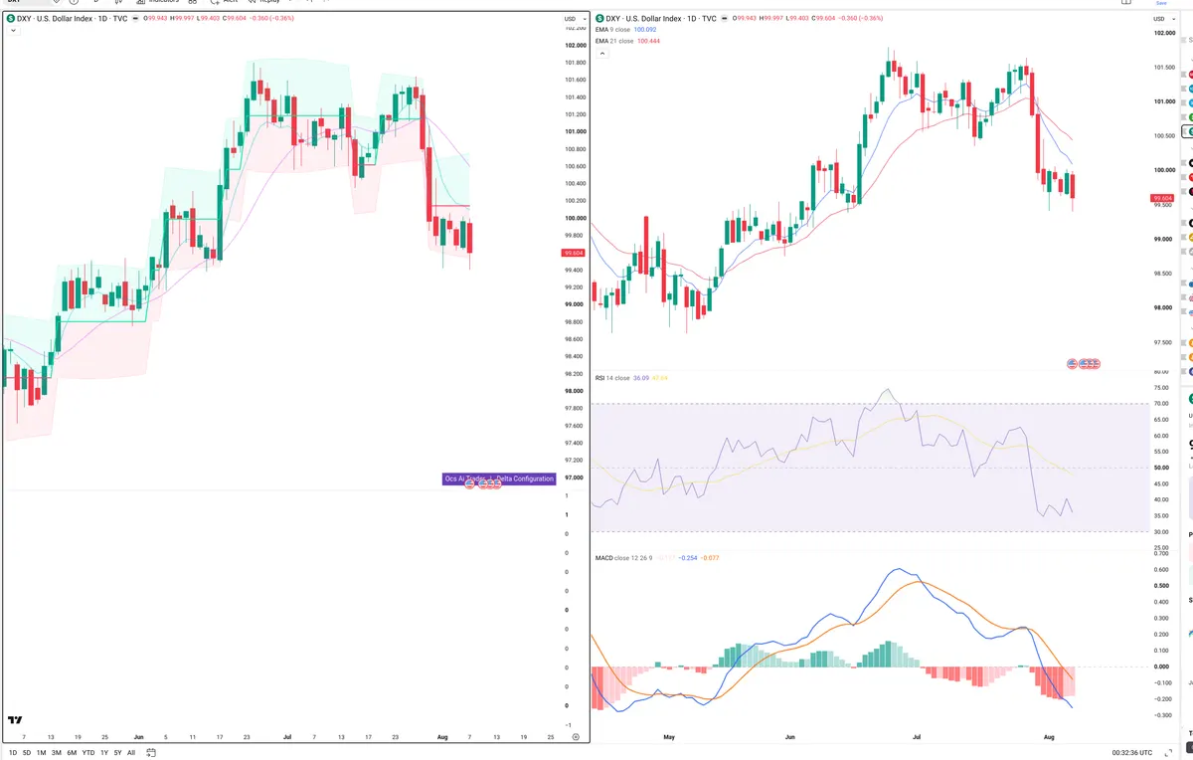
Task: Click the MACD signal value -0.077
Action: pos(710,558)
